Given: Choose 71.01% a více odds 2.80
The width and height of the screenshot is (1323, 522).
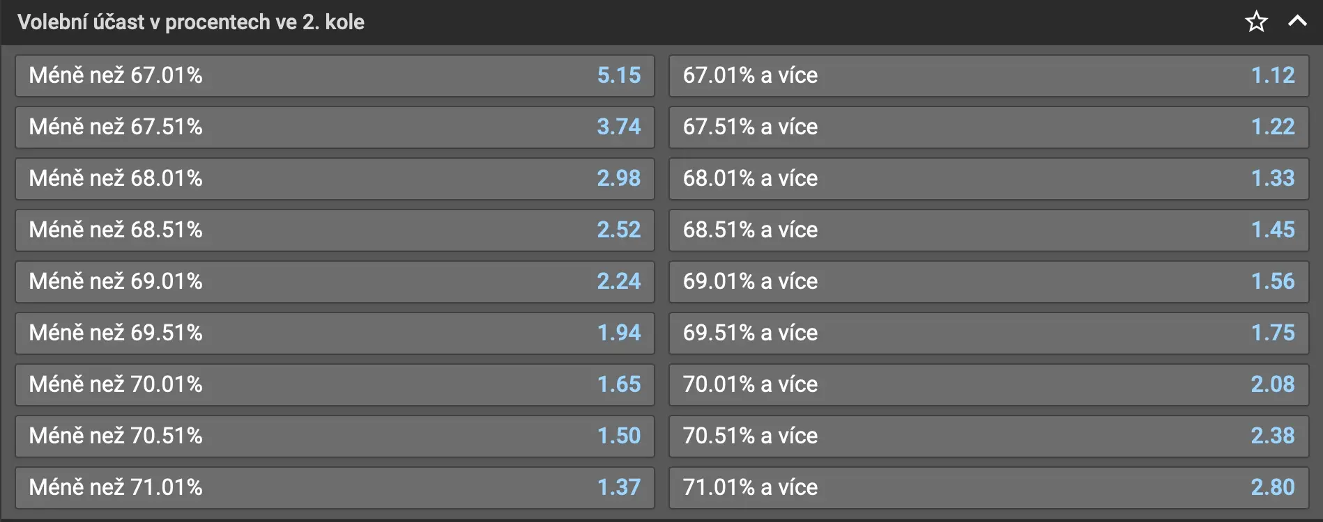Looking at the screenshot, I should pyautogui.click(x=988, y=488).
